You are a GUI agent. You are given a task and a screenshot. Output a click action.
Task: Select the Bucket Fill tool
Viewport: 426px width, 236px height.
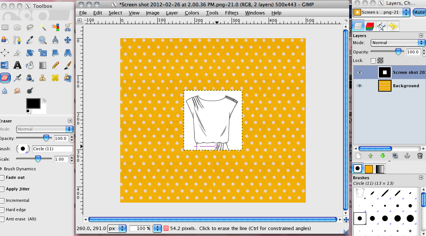click(x=30, y=65)
